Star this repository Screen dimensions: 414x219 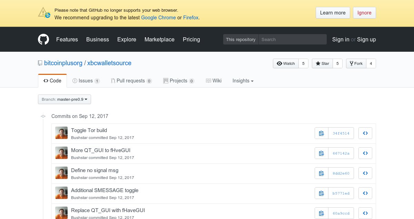click(322, 63)
